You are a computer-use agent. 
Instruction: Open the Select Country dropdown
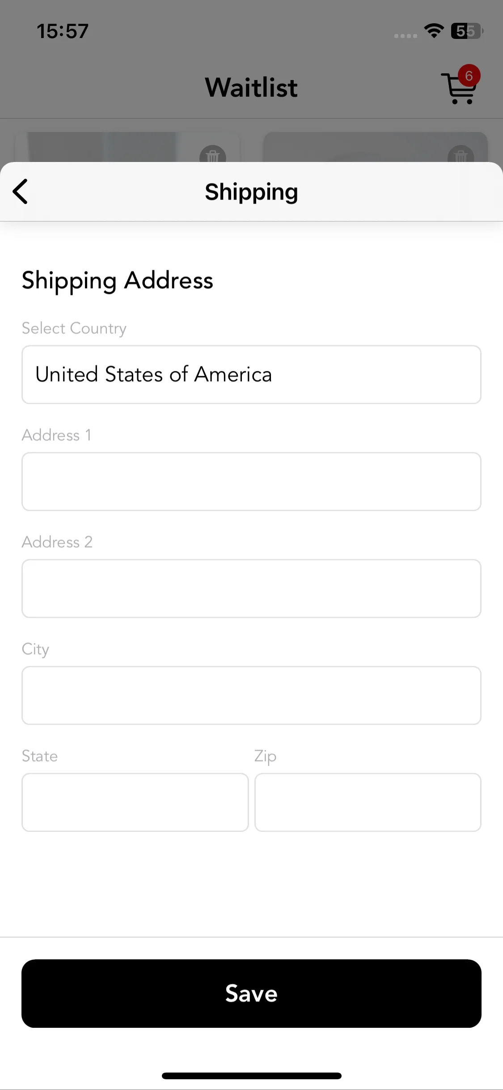tap(251, 375)
